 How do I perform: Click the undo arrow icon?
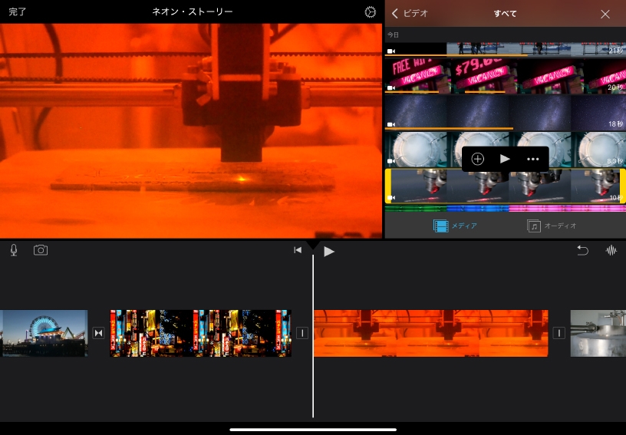(x=582, y=250)
